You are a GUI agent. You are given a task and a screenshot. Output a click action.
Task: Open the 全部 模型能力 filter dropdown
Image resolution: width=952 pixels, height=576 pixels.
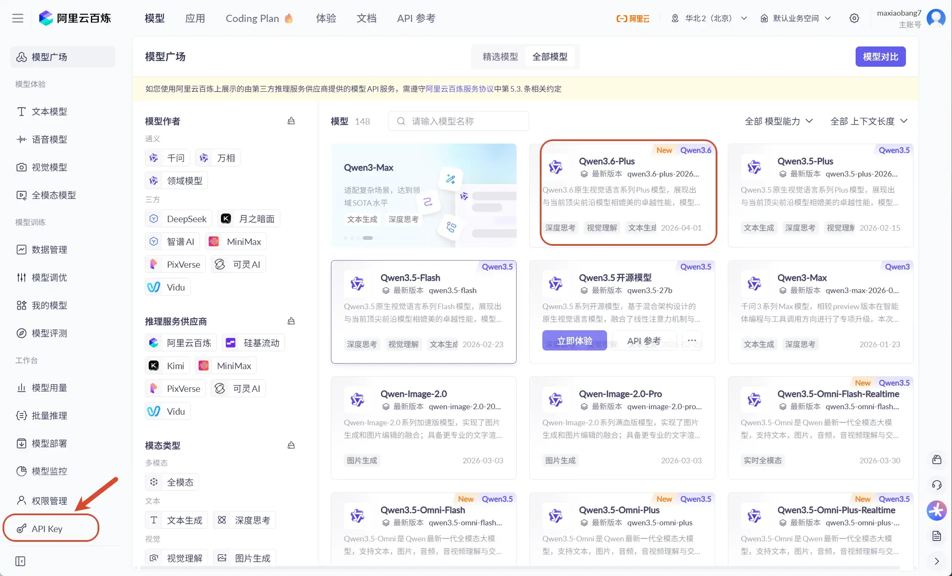pyautogui.click(x=778, y=121)
